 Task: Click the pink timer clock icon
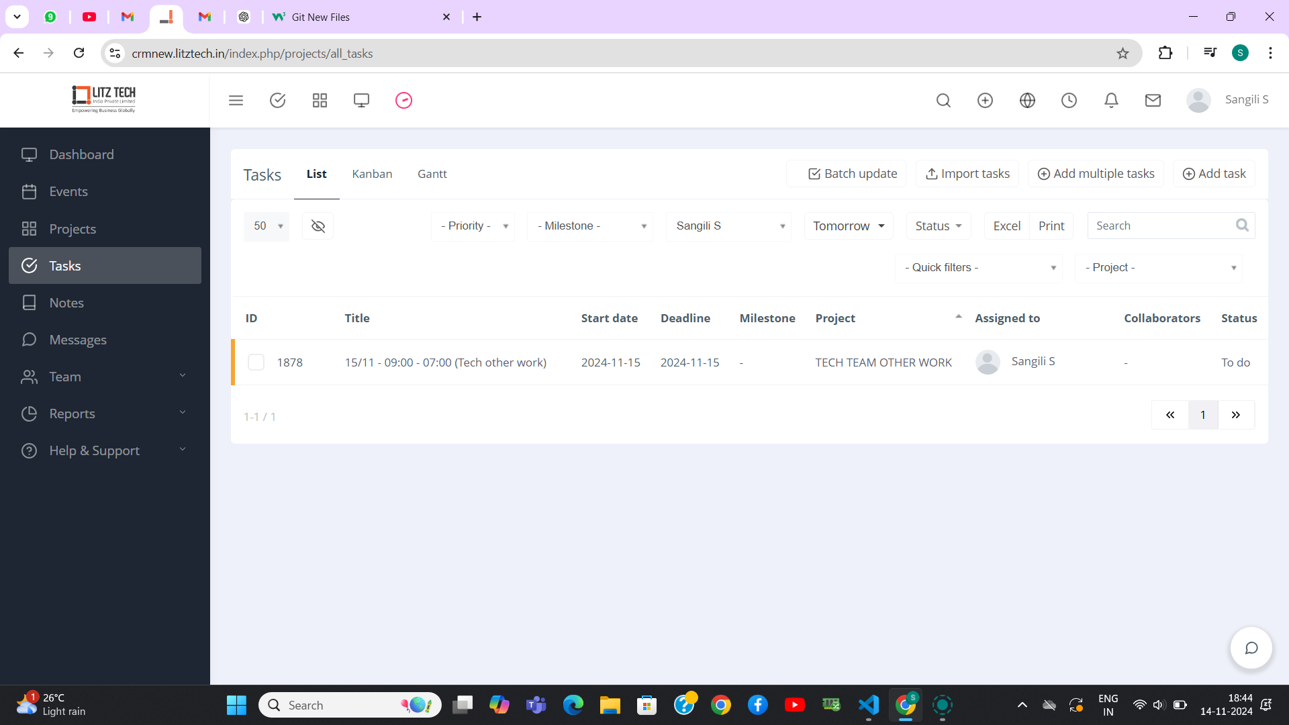[403, 101]
